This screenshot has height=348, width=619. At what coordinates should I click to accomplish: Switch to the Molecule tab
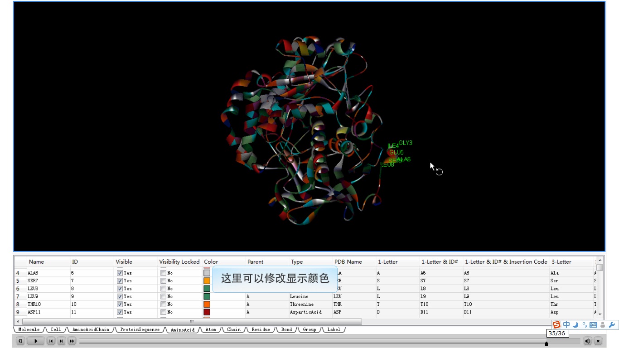click(x=29, y=330)
